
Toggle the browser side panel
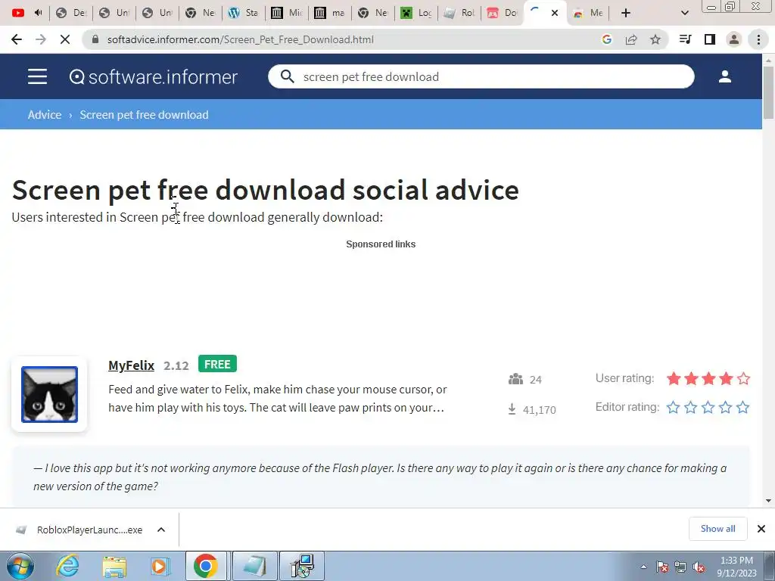point(710,39)
